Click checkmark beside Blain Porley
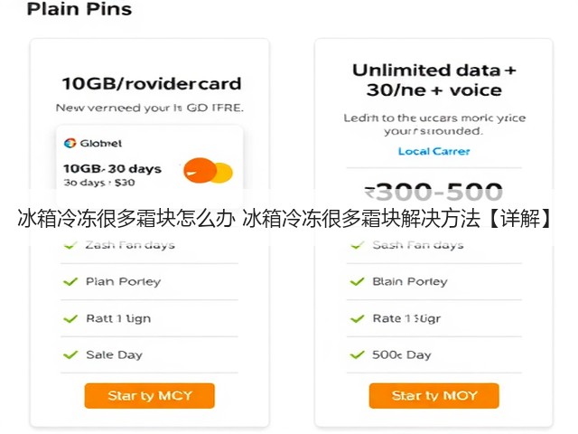 357,282
